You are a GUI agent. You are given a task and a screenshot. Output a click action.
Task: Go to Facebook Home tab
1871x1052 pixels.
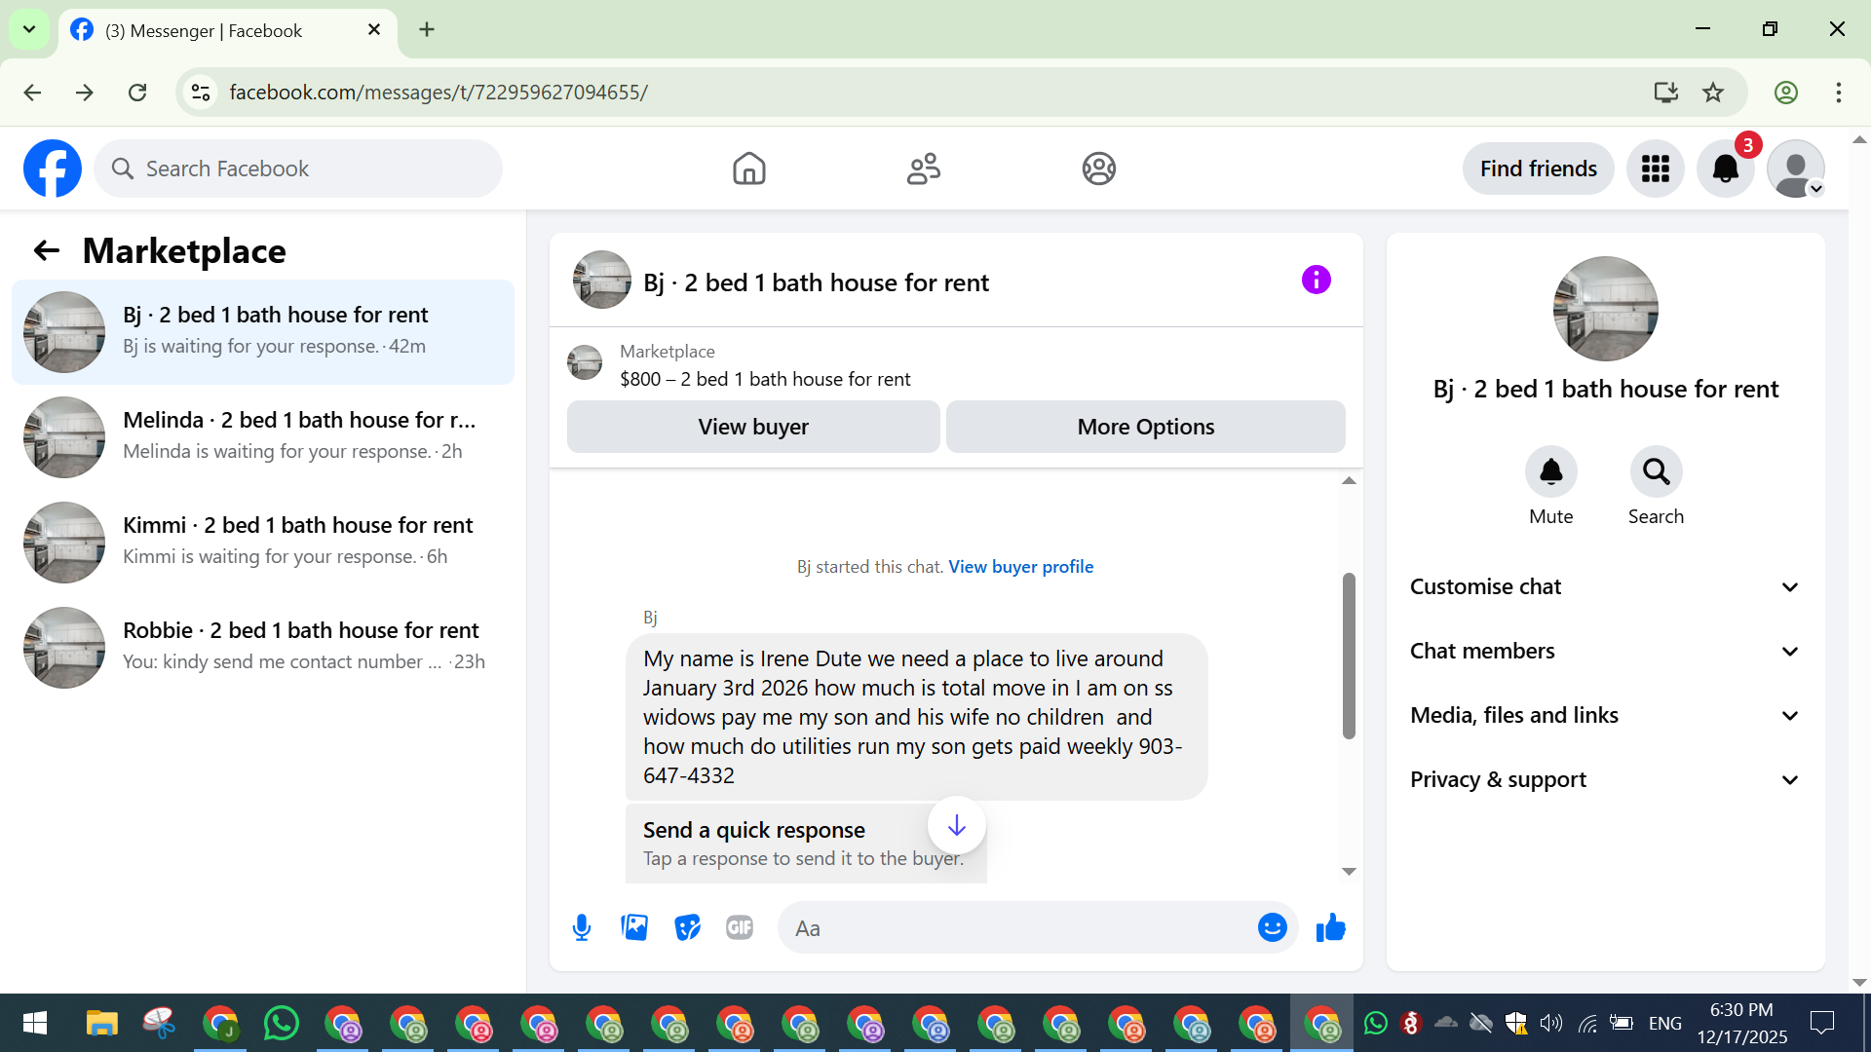click(x=748, y=169)
